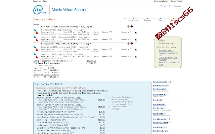The height and width of the screenshot is (134, 215).
Task: Click the dot above Calendar
Action: coord(147,18)
